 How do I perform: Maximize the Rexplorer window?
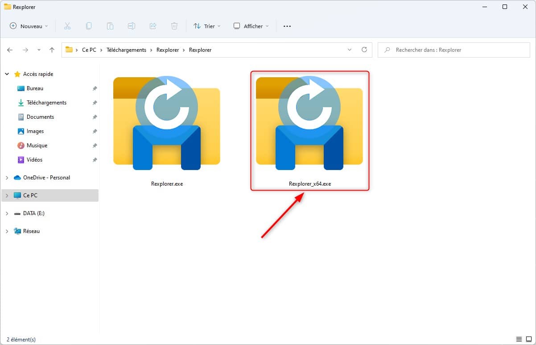[x=505, y=7]
